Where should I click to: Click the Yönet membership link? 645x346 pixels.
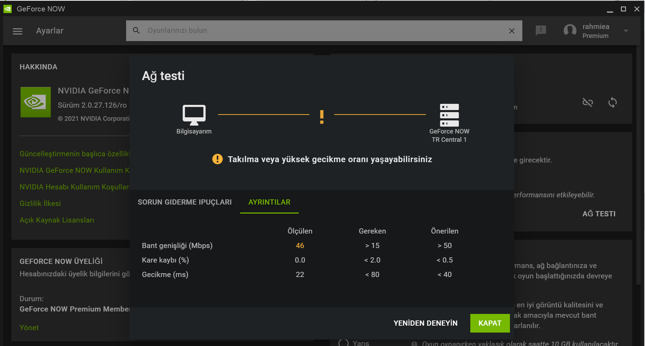[29, 328]
